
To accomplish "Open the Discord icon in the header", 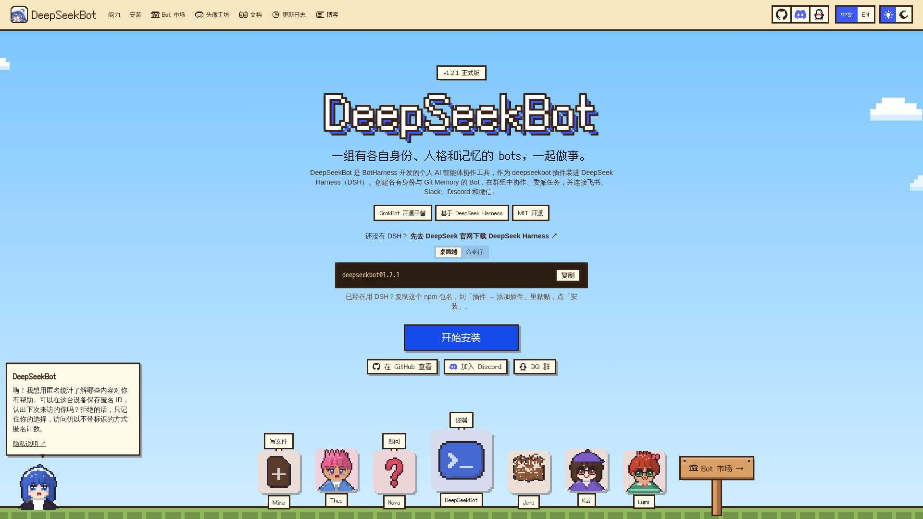I will [800, 15].
